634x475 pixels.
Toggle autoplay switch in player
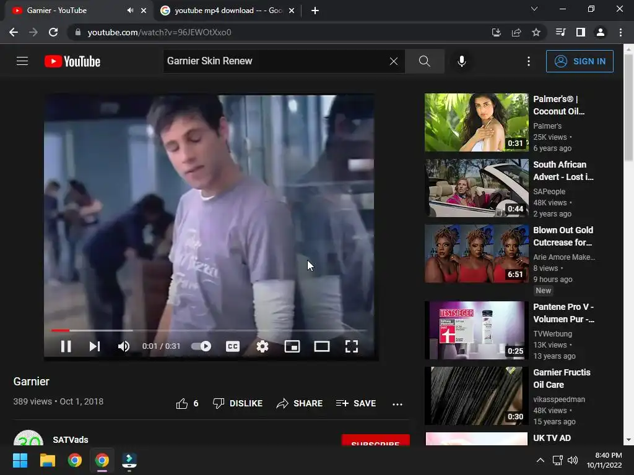click(201, 346)
